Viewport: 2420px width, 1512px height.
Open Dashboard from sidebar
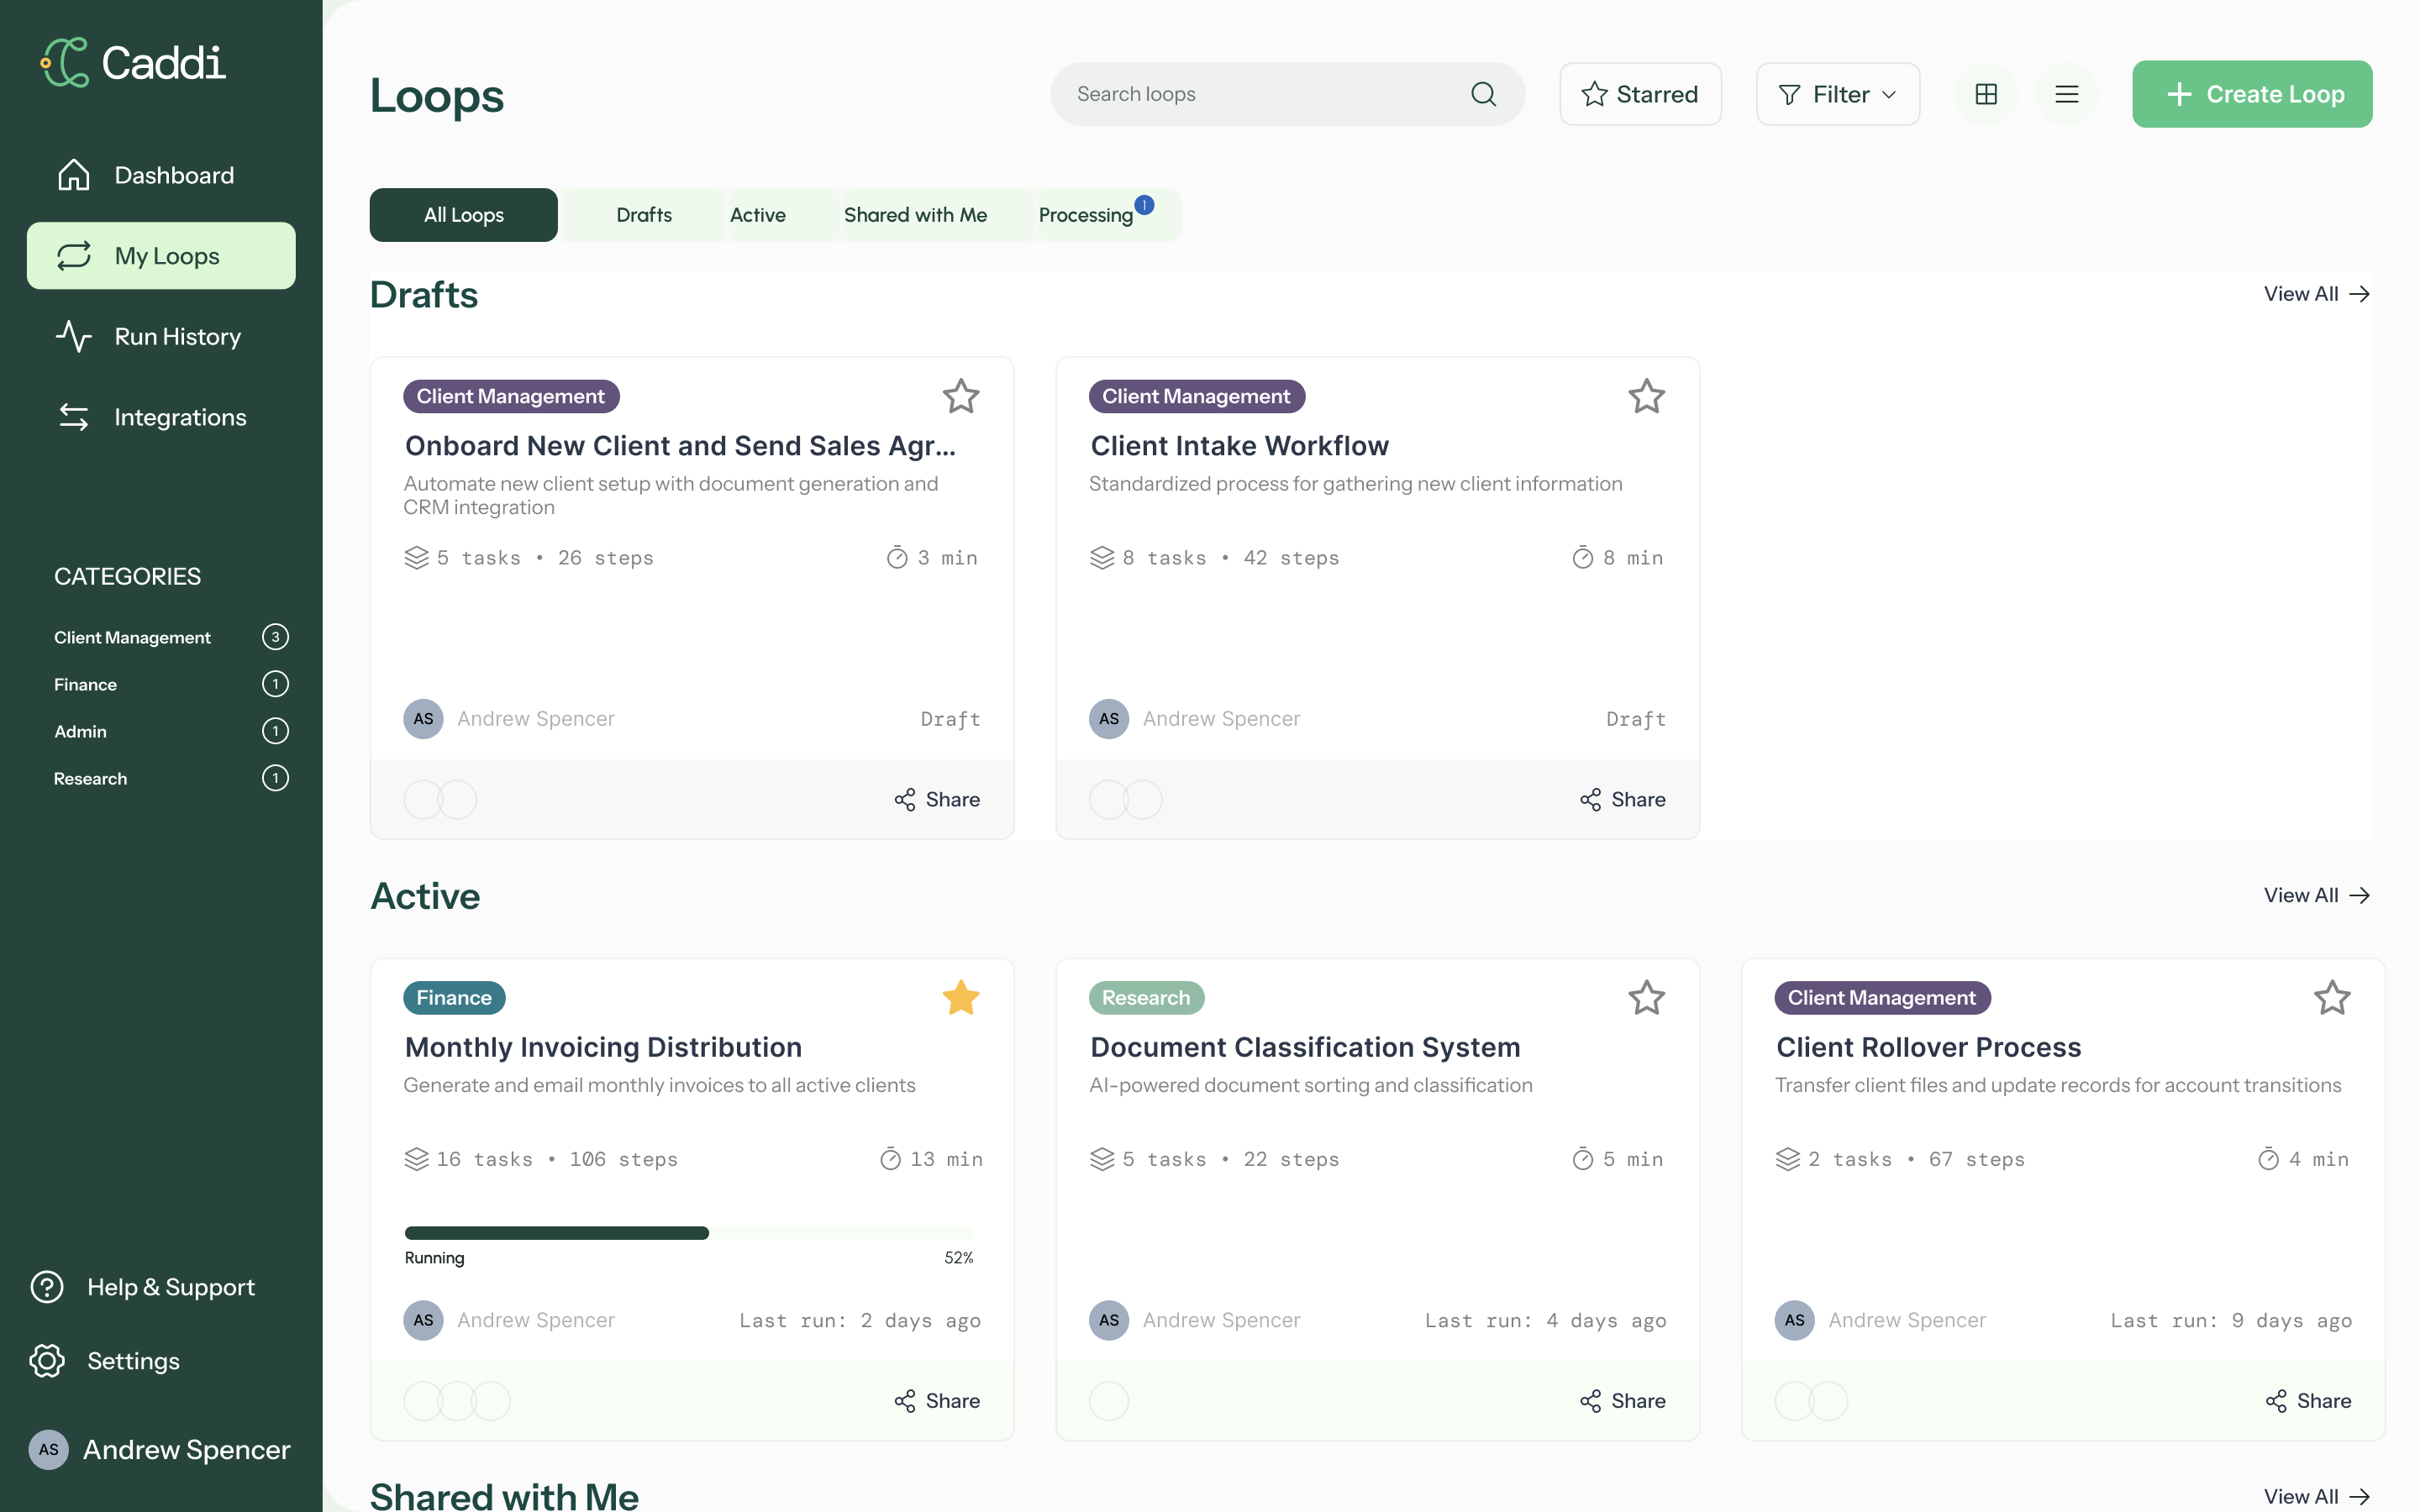[x=161, y=175]
